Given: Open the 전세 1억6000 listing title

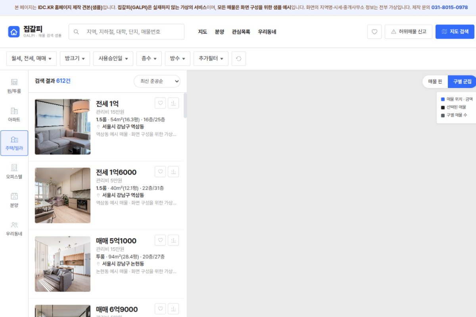Looking at the screenshot, I should (x=116, y=172).
